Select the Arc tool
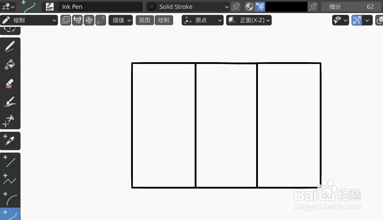Image resolution: width=383 pixels, height=220 pixels. (x=10, y=198)
